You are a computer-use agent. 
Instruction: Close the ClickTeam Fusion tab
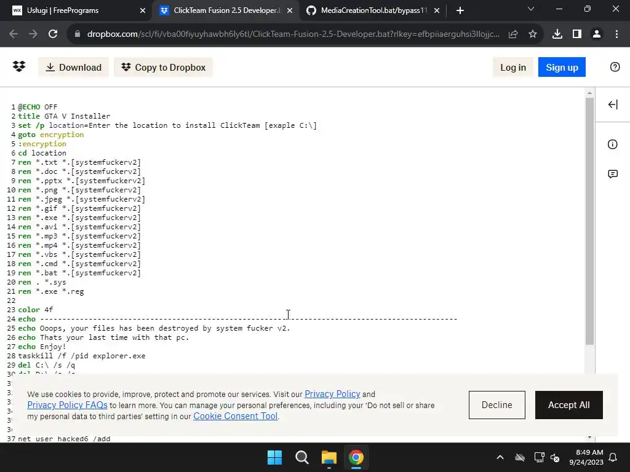pyautogui.click(x=290, y=10)
